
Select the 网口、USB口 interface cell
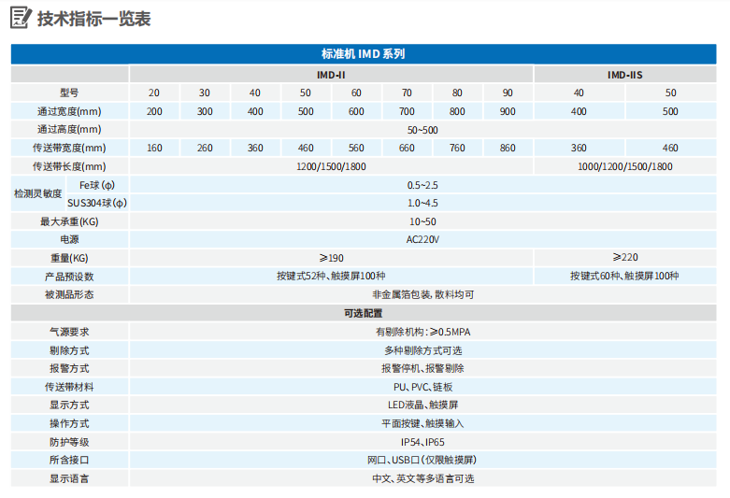(x=422, y=460)
